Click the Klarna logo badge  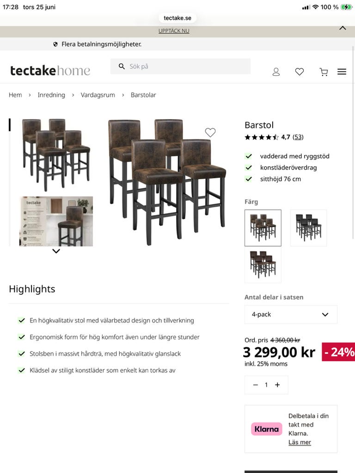(x=267, y=429)
